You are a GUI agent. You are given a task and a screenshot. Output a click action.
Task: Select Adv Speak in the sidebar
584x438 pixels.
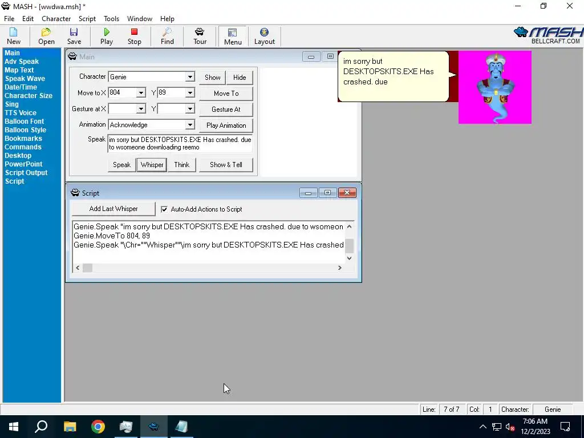(22, 62)
